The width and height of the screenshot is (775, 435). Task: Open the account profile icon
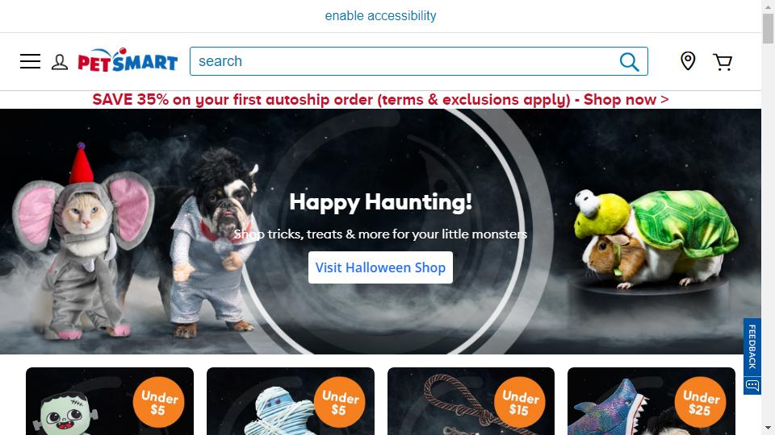60,62
